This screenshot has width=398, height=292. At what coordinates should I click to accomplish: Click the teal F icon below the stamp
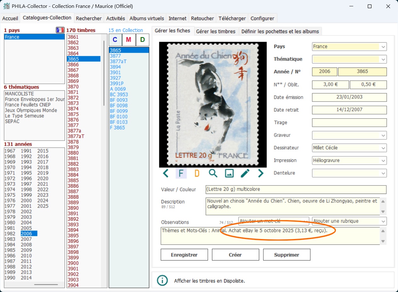[x=181, y=173]
